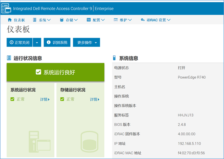The width and height of the screenshot is (224, 159).
Task: Click the 系统运行状况 card title
Action: pyautogui.click(x=23, y=90)
